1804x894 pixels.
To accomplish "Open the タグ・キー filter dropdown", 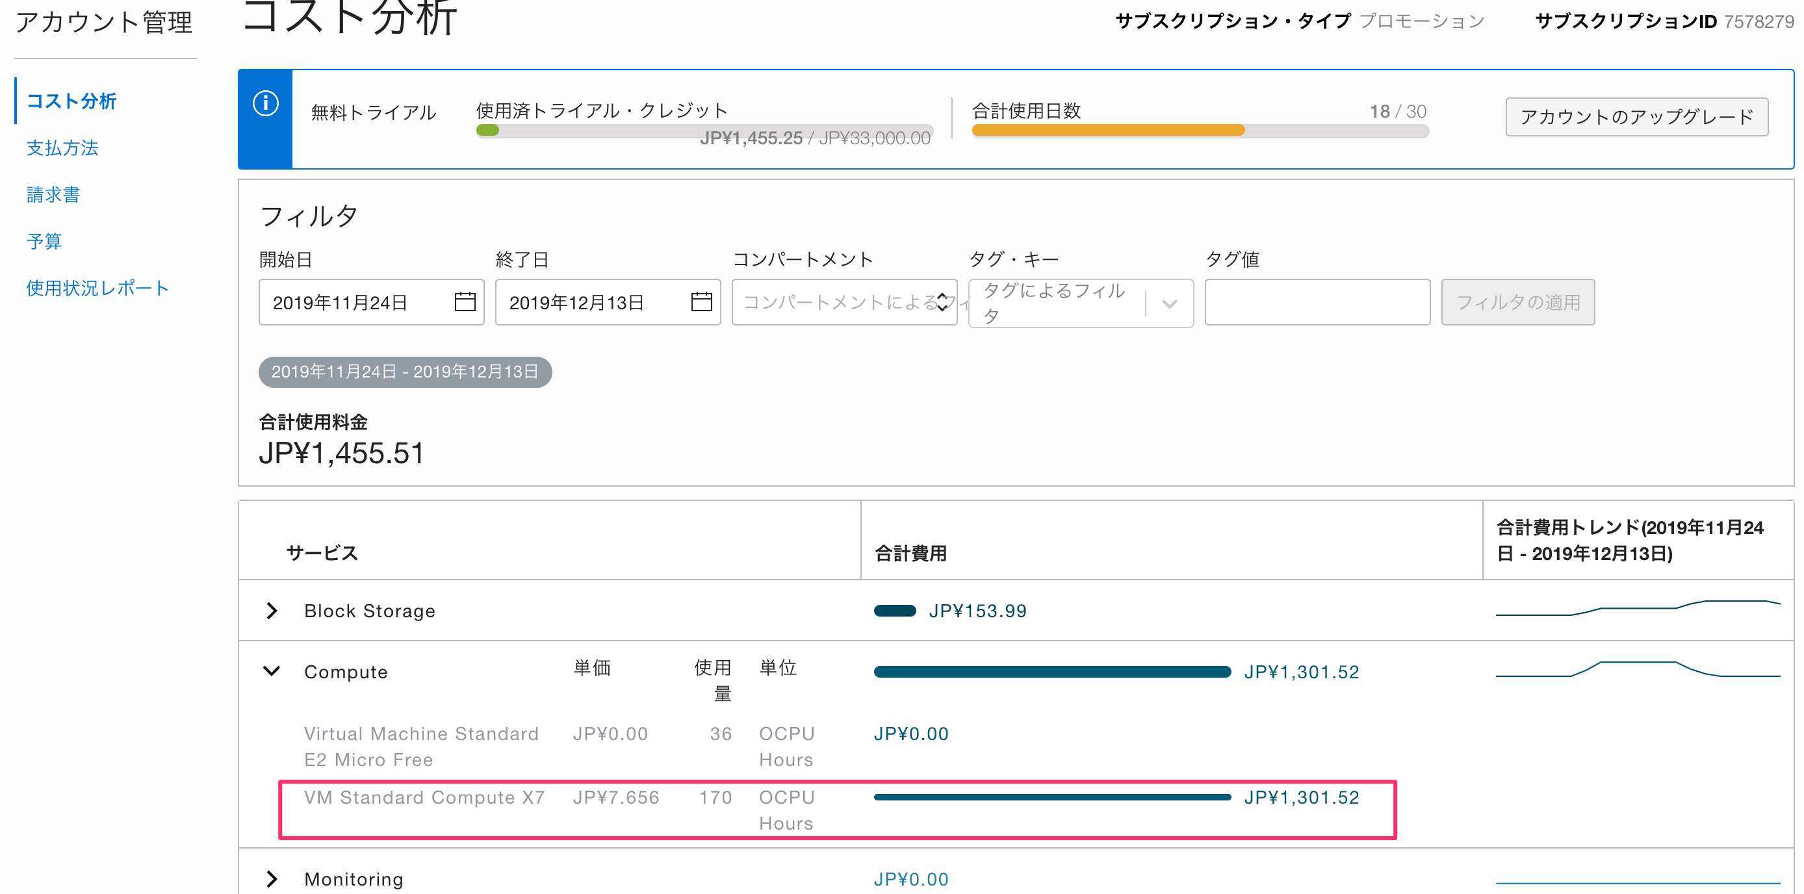I will (1167, 304).
